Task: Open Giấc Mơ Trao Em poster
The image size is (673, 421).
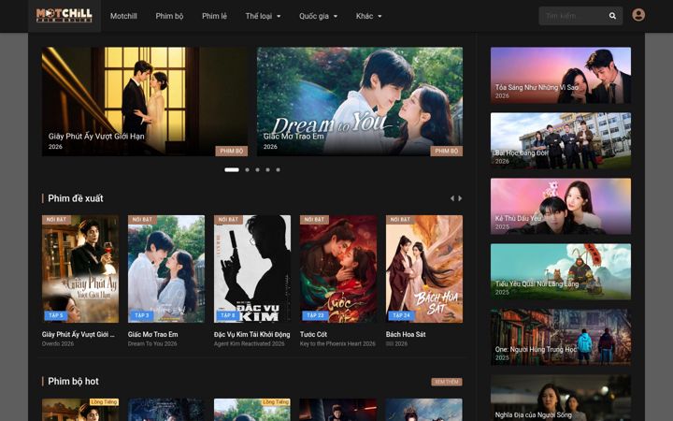Action: pyautogui.click(x=166, y=269)
